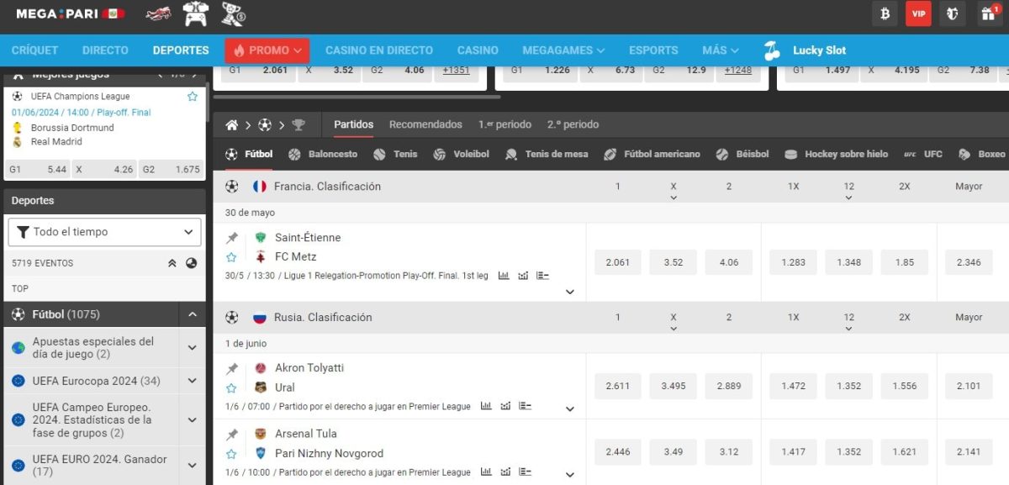
Task: Open the Lucky Slot cherry link
Action: click(806, 50)
